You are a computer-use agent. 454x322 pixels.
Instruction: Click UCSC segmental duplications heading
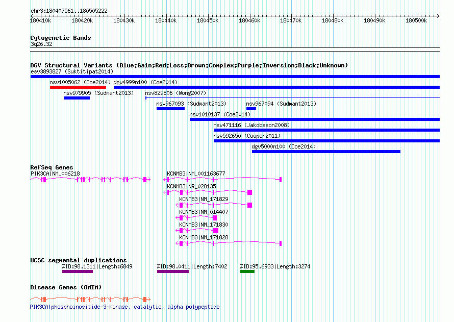coord(78,260)
